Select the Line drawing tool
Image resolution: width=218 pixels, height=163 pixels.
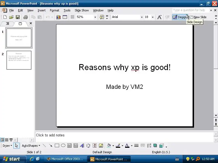44,146
